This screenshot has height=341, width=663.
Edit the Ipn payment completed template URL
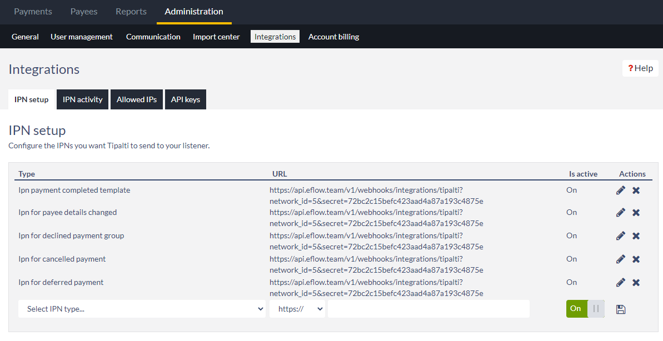[620, 190]
